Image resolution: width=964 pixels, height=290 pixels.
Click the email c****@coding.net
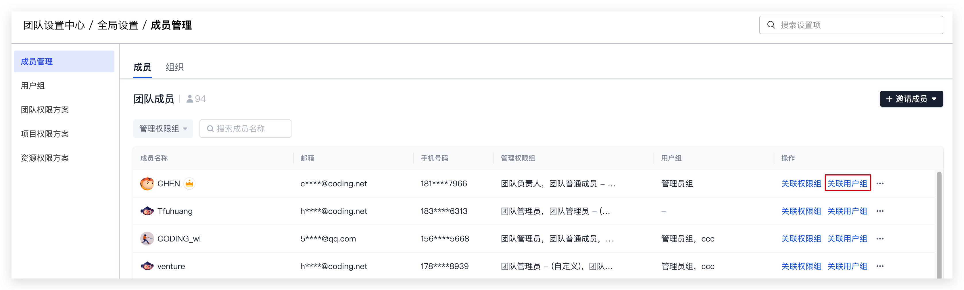[334, 183]
